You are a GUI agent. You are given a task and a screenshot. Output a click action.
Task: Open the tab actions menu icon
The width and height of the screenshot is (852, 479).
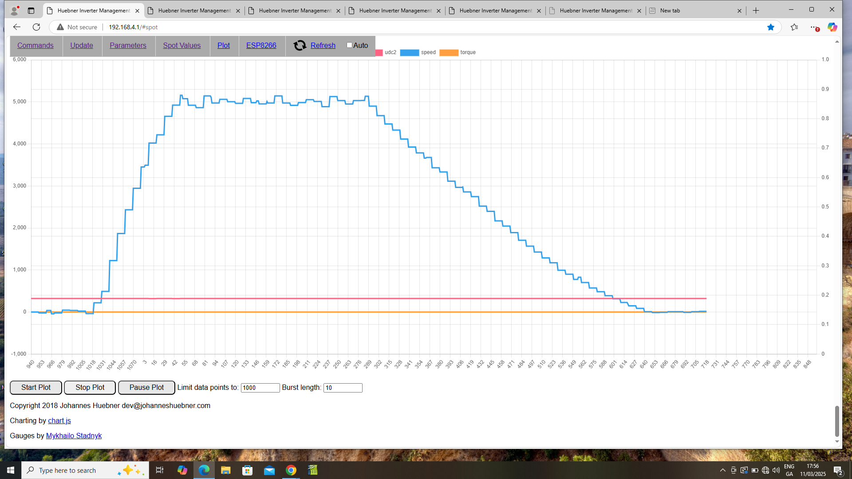coord(31,11)
